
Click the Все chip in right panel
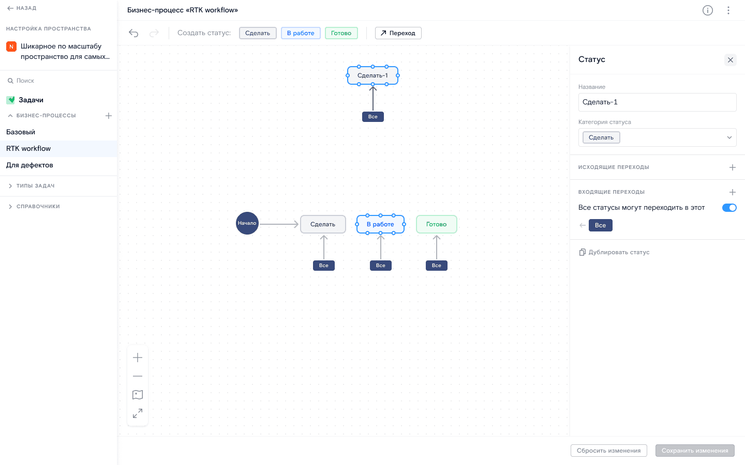[601, 225]
